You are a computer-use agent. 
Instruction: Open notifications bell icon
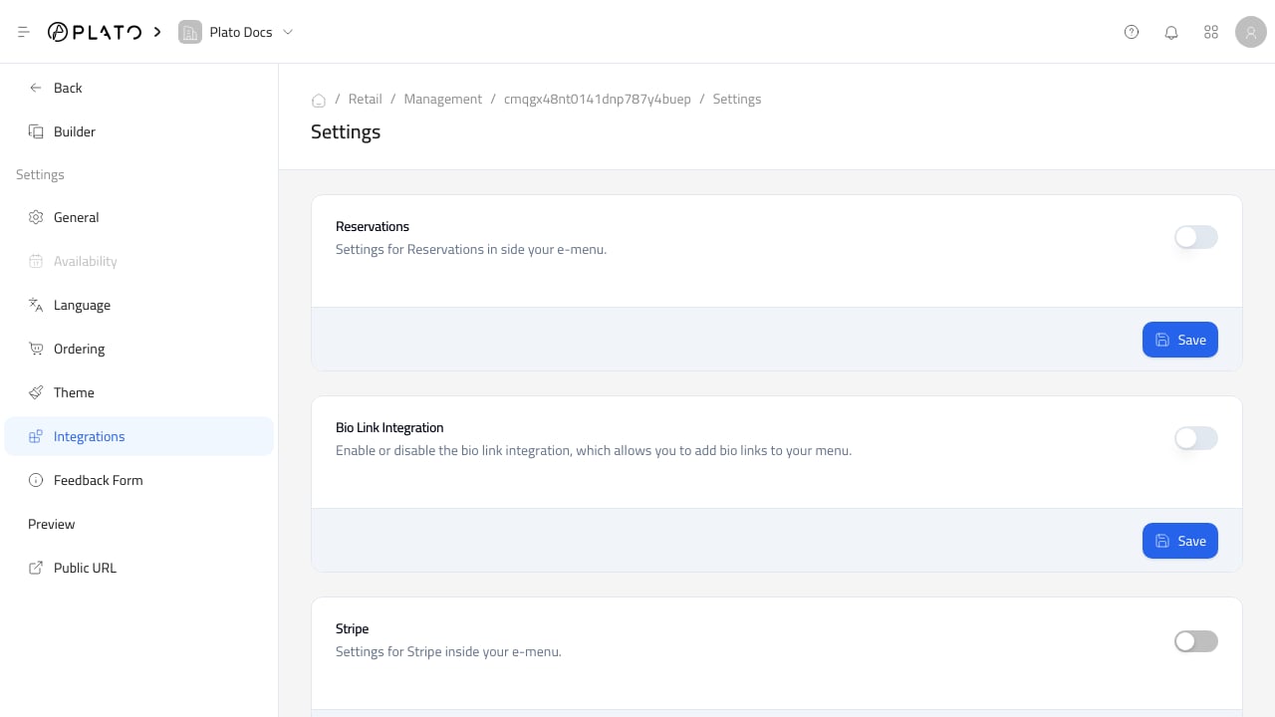(1171, 32)
